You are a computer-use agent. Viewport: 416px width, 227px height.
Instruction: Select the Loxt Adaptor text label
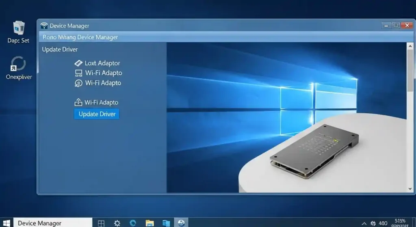pyautogui.click(x=102, y=63)
